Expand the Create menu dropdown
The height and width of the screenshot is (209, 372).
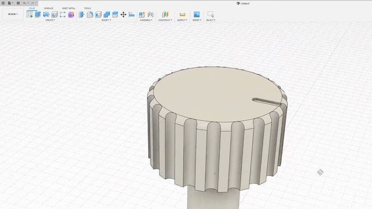point(50,20)
